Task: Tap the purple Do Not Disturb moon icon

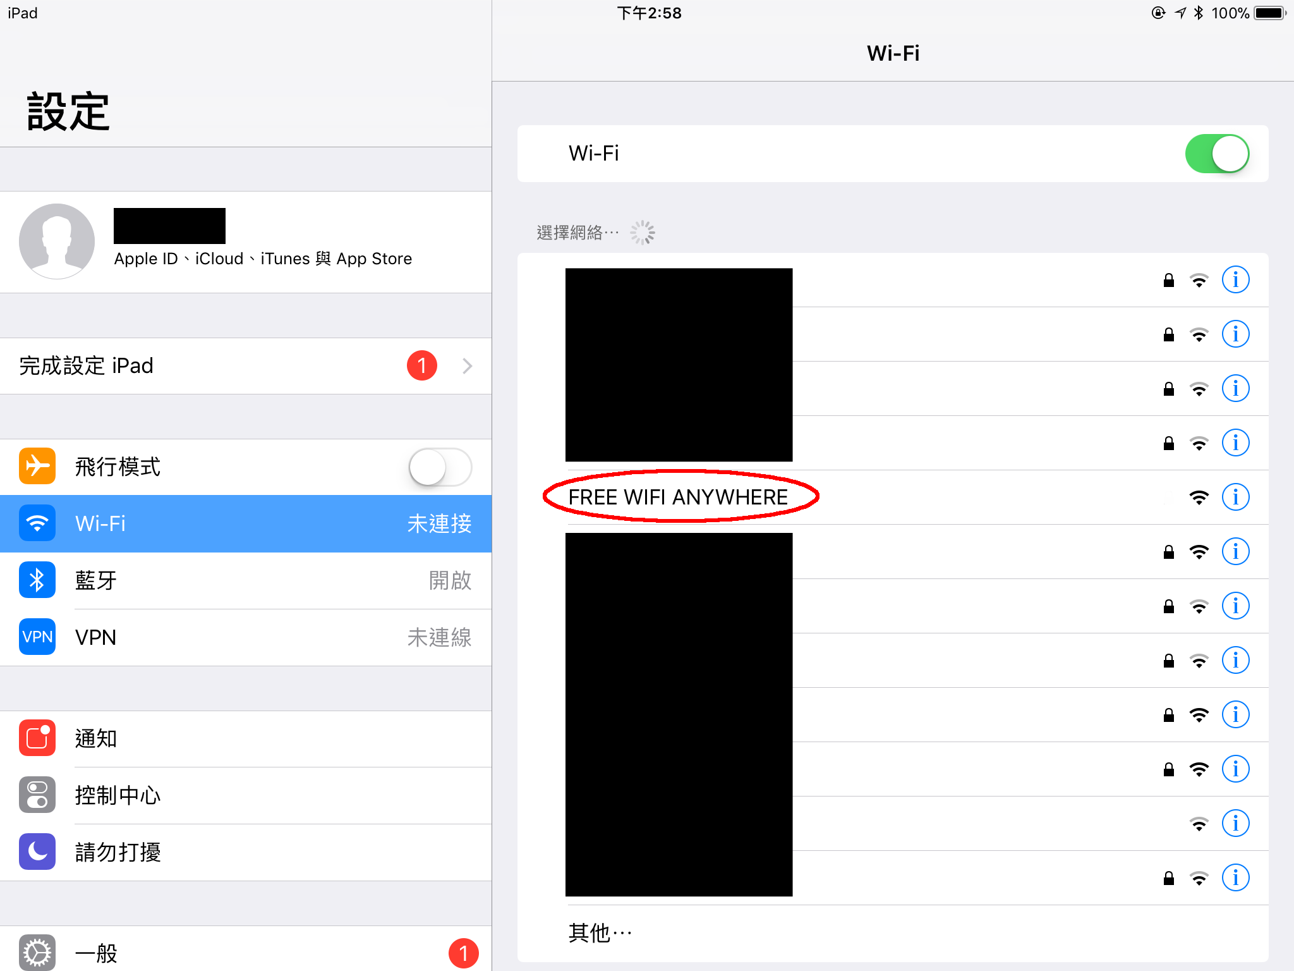Action: 37,852
